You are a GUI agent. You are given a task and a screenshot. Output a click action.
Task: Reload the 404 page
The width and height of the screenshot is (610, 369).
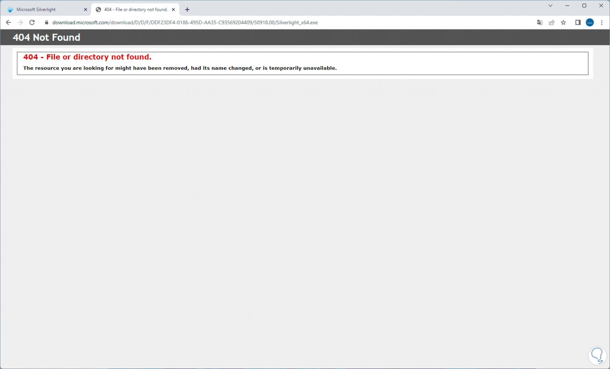(32, 23)
